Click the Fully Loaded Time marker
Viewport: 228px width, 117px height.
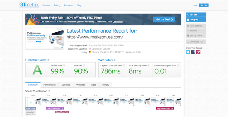pos(165,108)
